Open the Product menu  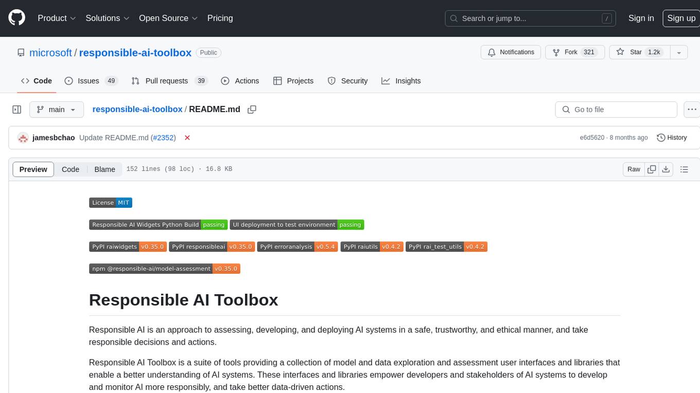(x=57, y=18)
